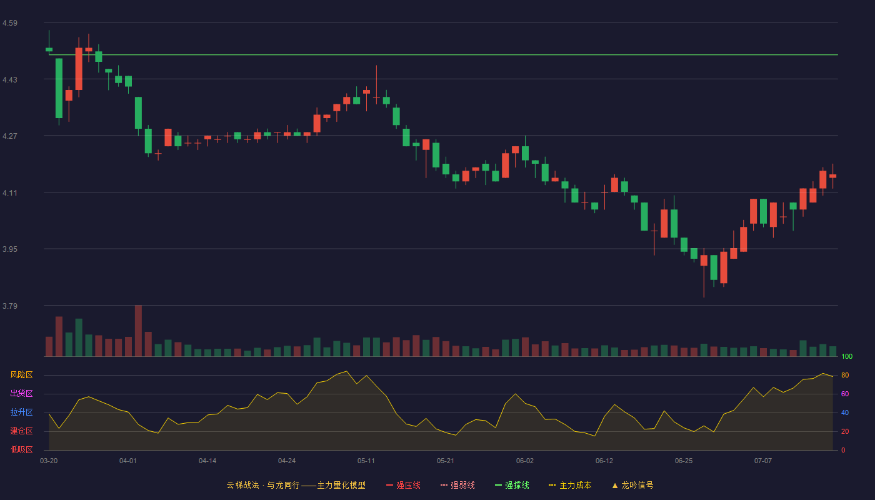The height and width of the screenshot is (500, 875).
Task: Toggle the 龙吟信号 legend entry
Action: [632, 485]
